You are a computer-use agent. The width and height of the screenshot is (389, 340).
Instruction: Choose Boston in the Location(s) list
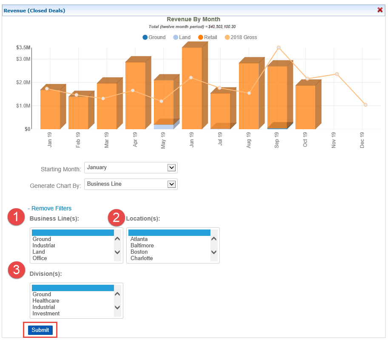[139, 252]
